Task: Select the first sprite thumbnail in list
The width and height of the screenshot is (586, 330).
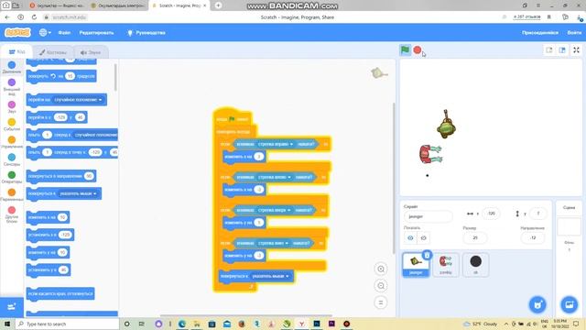Action: pos(416,265)
